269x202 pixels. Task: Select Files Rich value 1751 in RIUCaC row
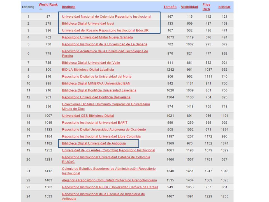tap(208, 159)
